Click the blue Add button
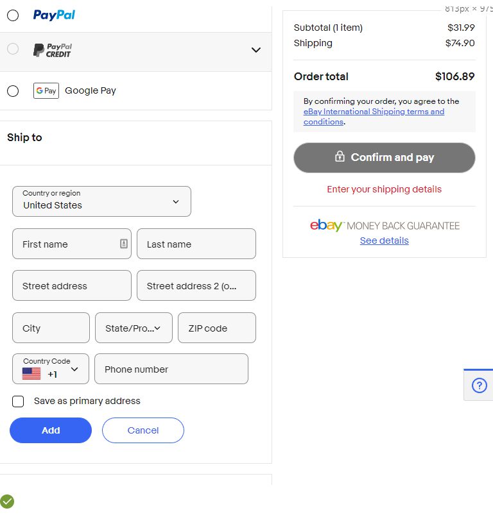The width and height of the screenshot is (493, 515). [x=51, y=430]
